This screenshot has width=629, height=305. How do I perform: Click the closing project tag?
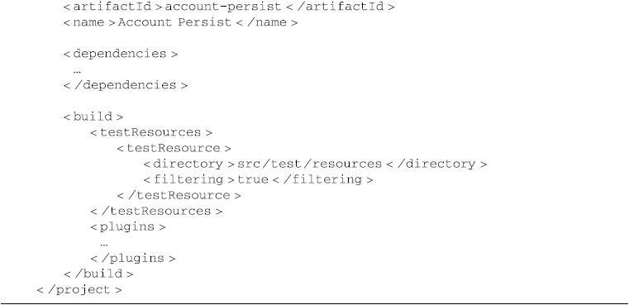79,290
